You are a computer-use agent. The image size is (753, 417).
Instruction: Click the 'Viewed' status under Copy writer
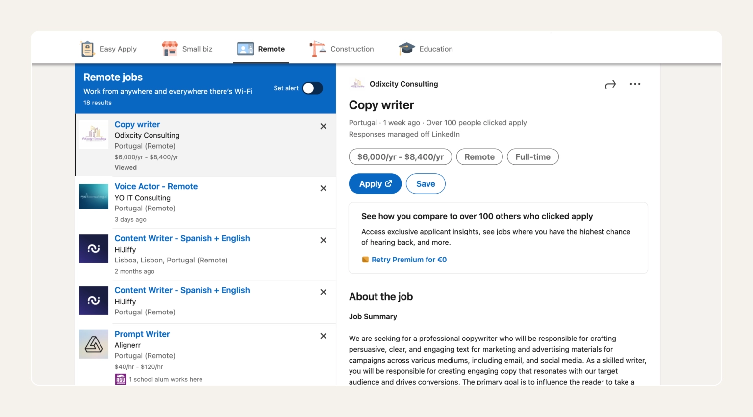coord(125,168)
